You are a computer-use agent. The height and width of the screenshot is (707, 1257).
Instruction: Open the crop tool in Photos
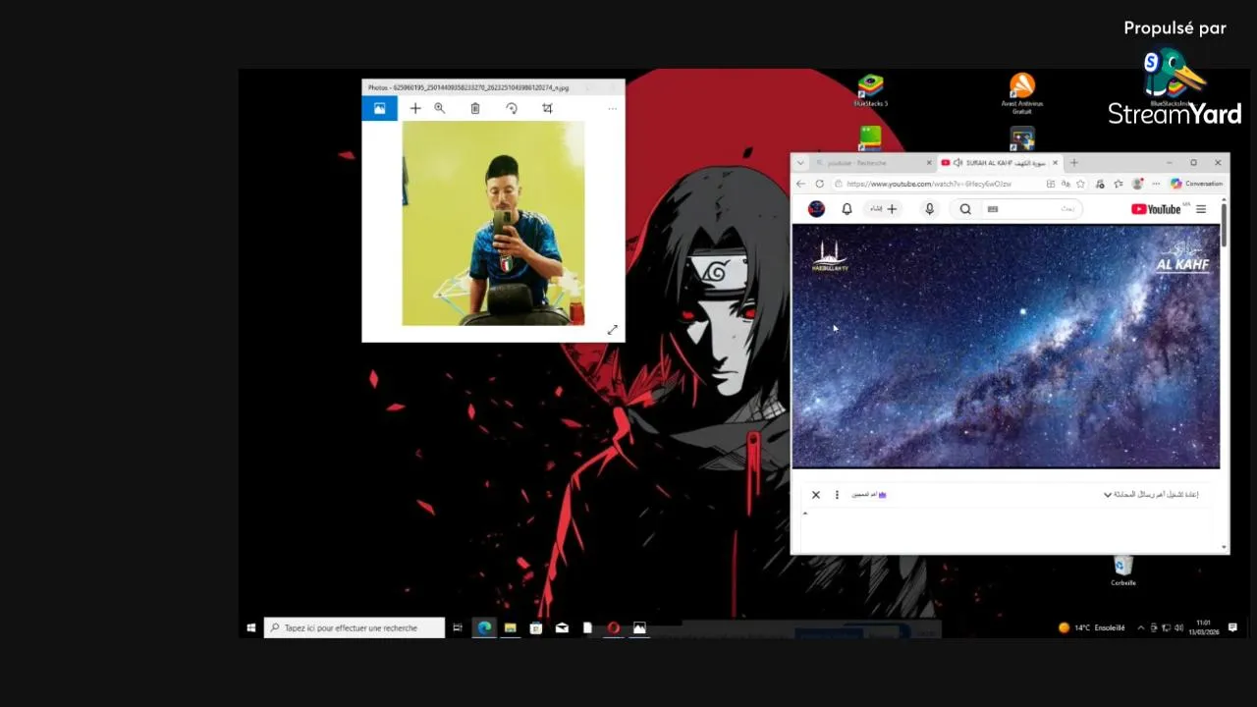547,108
